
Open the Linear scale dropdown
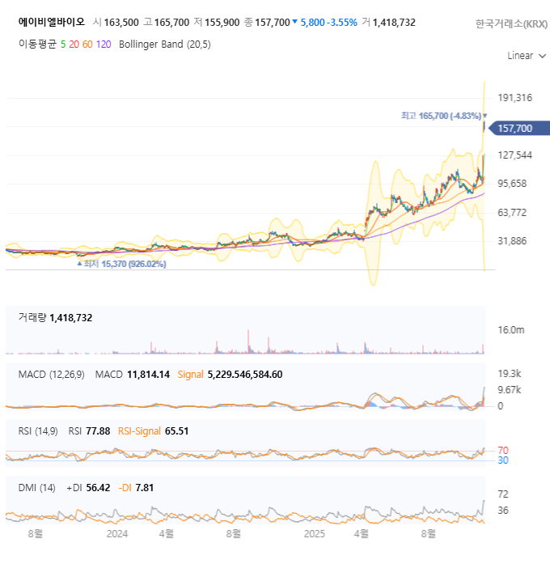point(527,56)
